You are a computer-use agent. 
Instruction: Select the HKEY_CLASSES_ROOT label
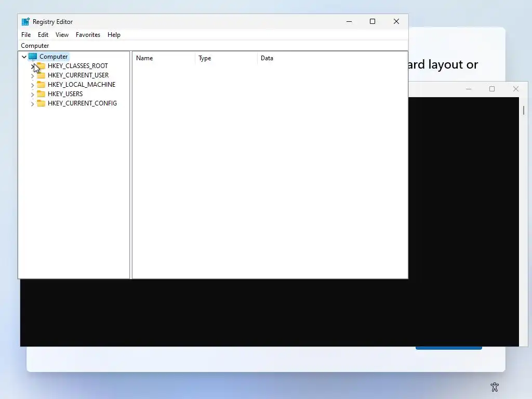point(78,66)
